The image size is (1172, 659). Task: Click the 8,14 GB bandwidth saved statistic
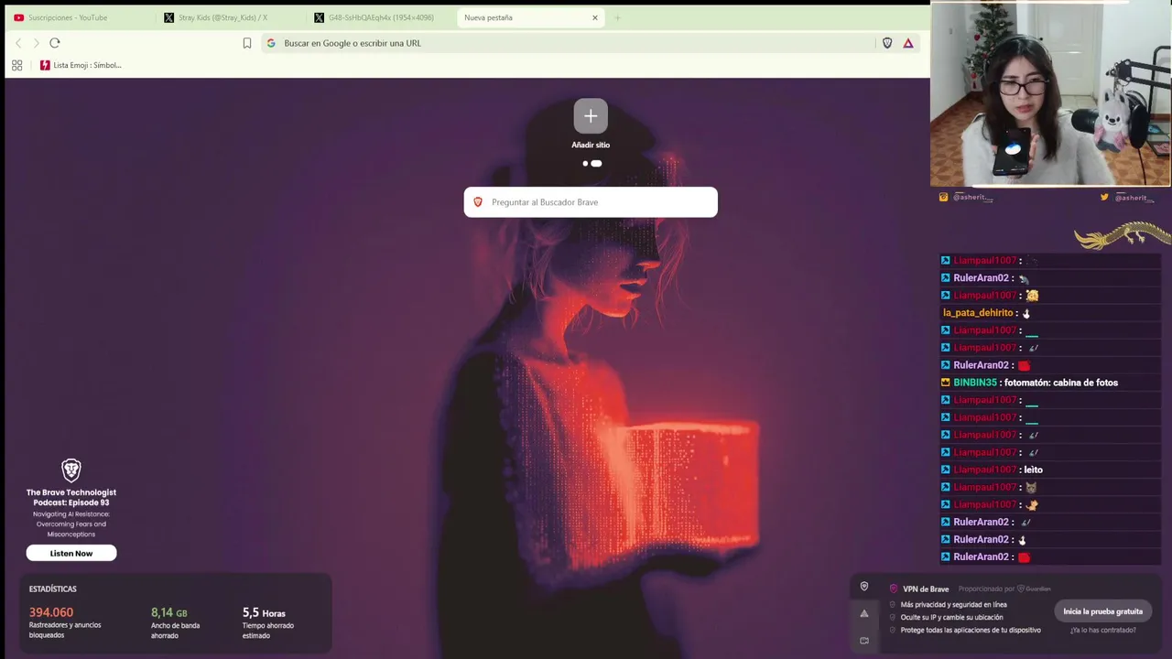tap(169, 612)
